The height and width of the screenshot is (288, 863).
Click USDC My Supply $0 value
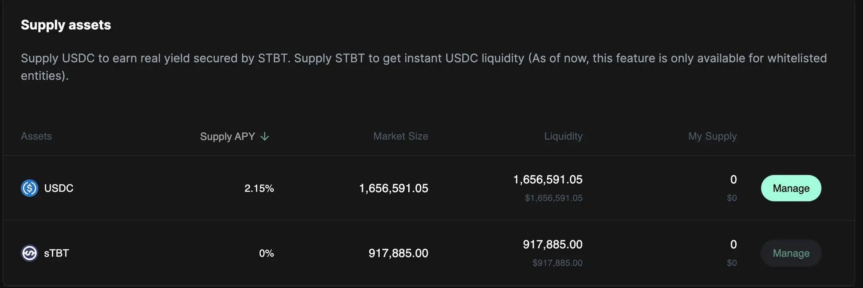[731, 198]
